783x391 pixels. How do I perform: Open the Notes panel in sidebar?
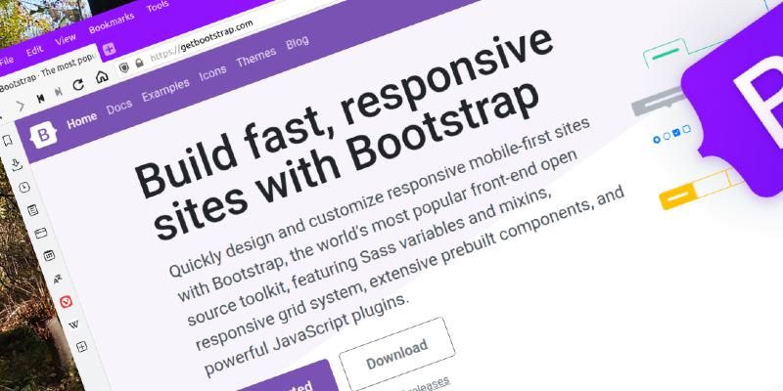[31, 209]
